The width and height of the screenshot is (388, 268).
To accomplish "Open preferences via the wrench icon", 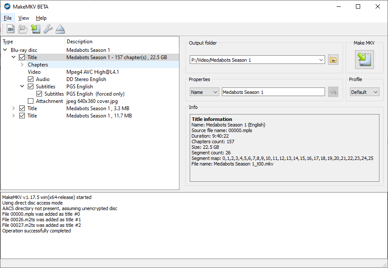I will point(48,29).
